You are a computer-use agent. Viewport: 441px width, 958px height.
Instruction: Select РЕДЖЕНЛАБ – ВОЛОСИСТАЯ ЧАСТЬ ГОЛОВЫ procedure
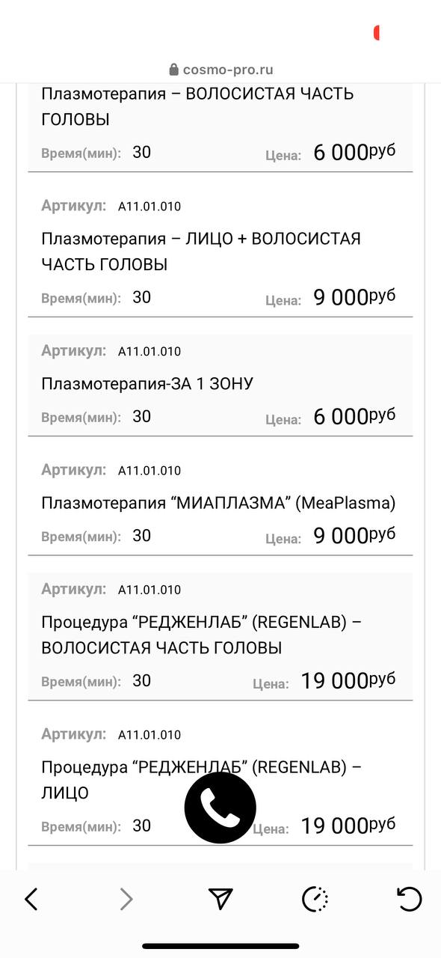tap(202, 635)
